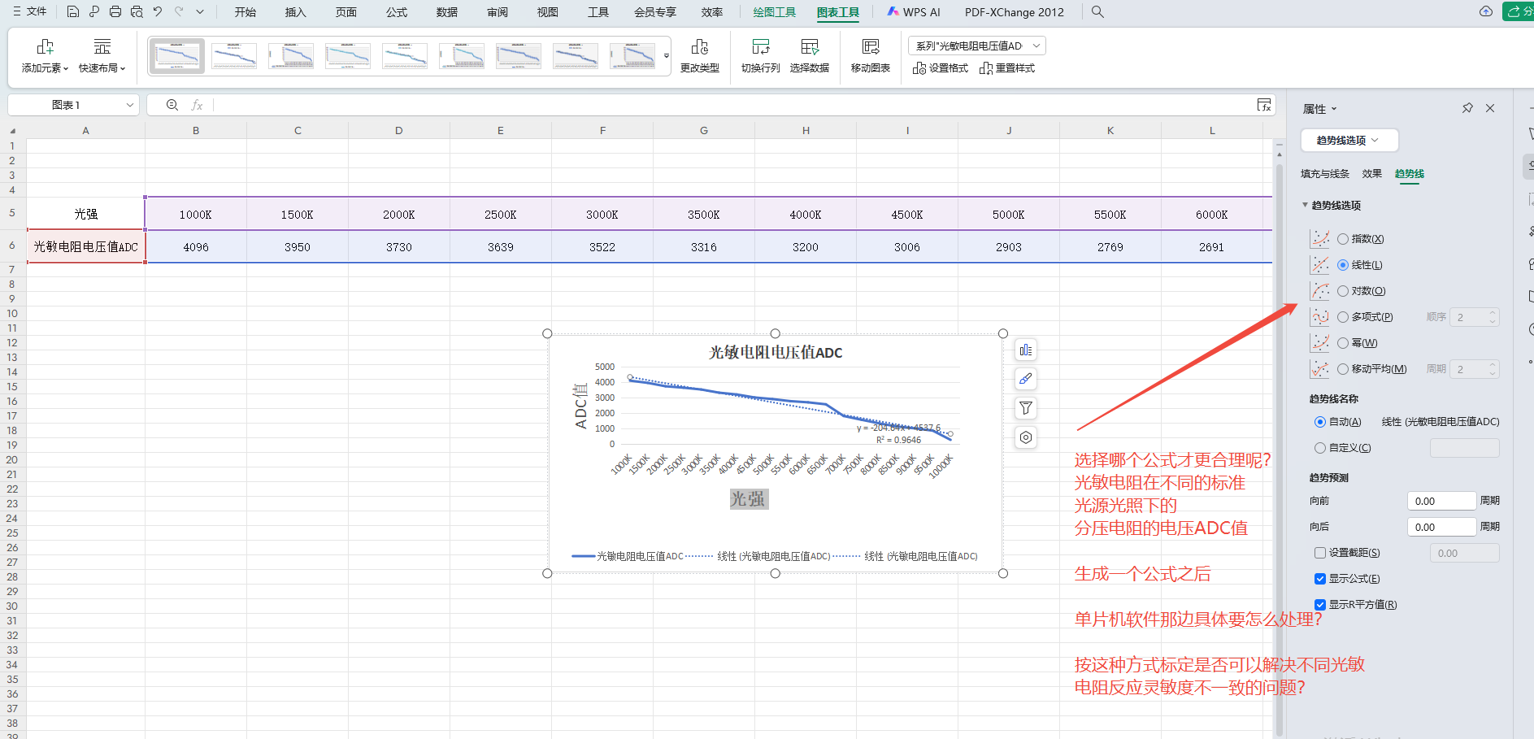
Task: Click the zoom icon in formula bar
Action: click(172, 105)
